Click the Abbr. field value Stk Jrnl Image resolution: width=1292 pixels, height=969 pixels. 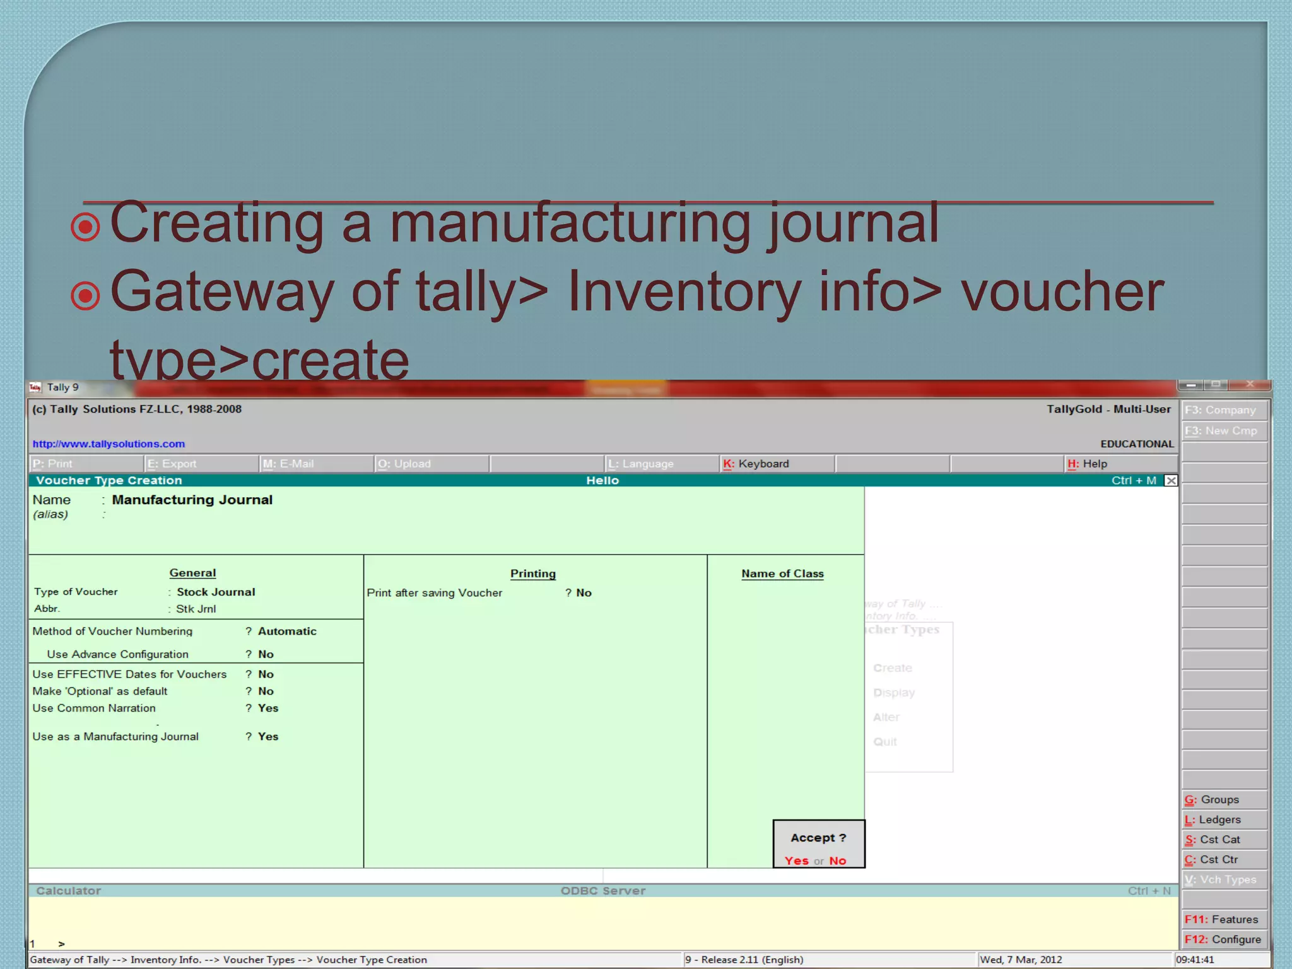pyautogui.click(x=196, y=609)
